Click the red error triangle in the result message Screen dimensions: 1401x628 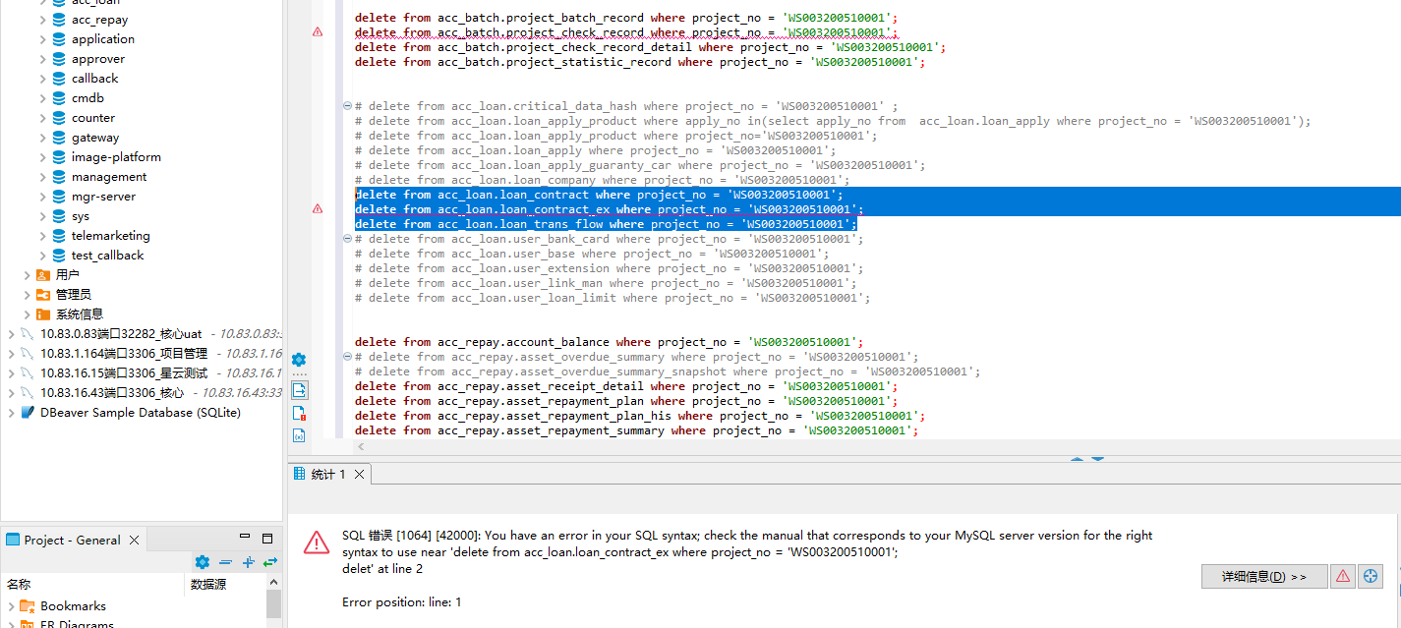316,542
